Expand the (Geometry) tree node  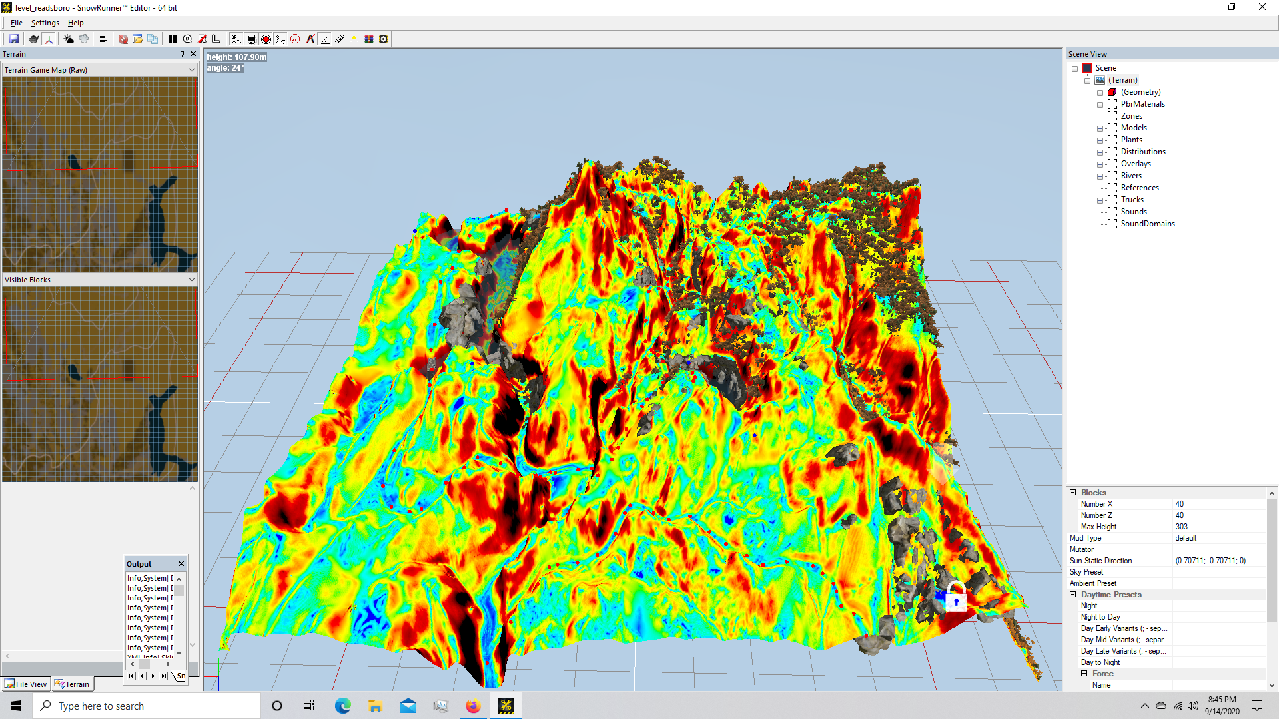click(1100, 93)
